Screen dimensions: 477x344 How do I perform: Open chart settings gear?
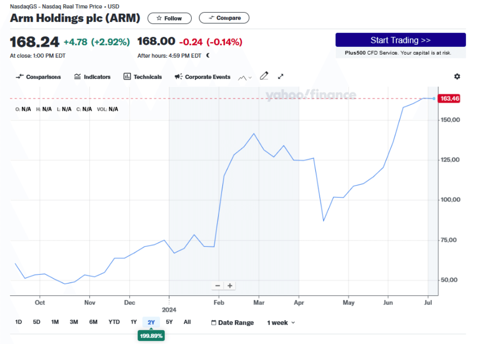click(457, 77)
